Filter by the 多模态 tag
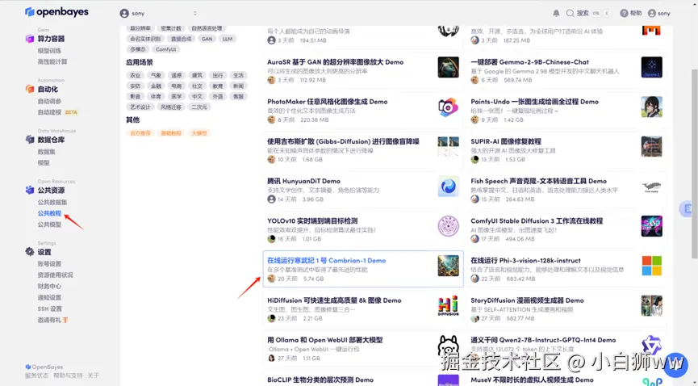698x386 pixels. 138,49
